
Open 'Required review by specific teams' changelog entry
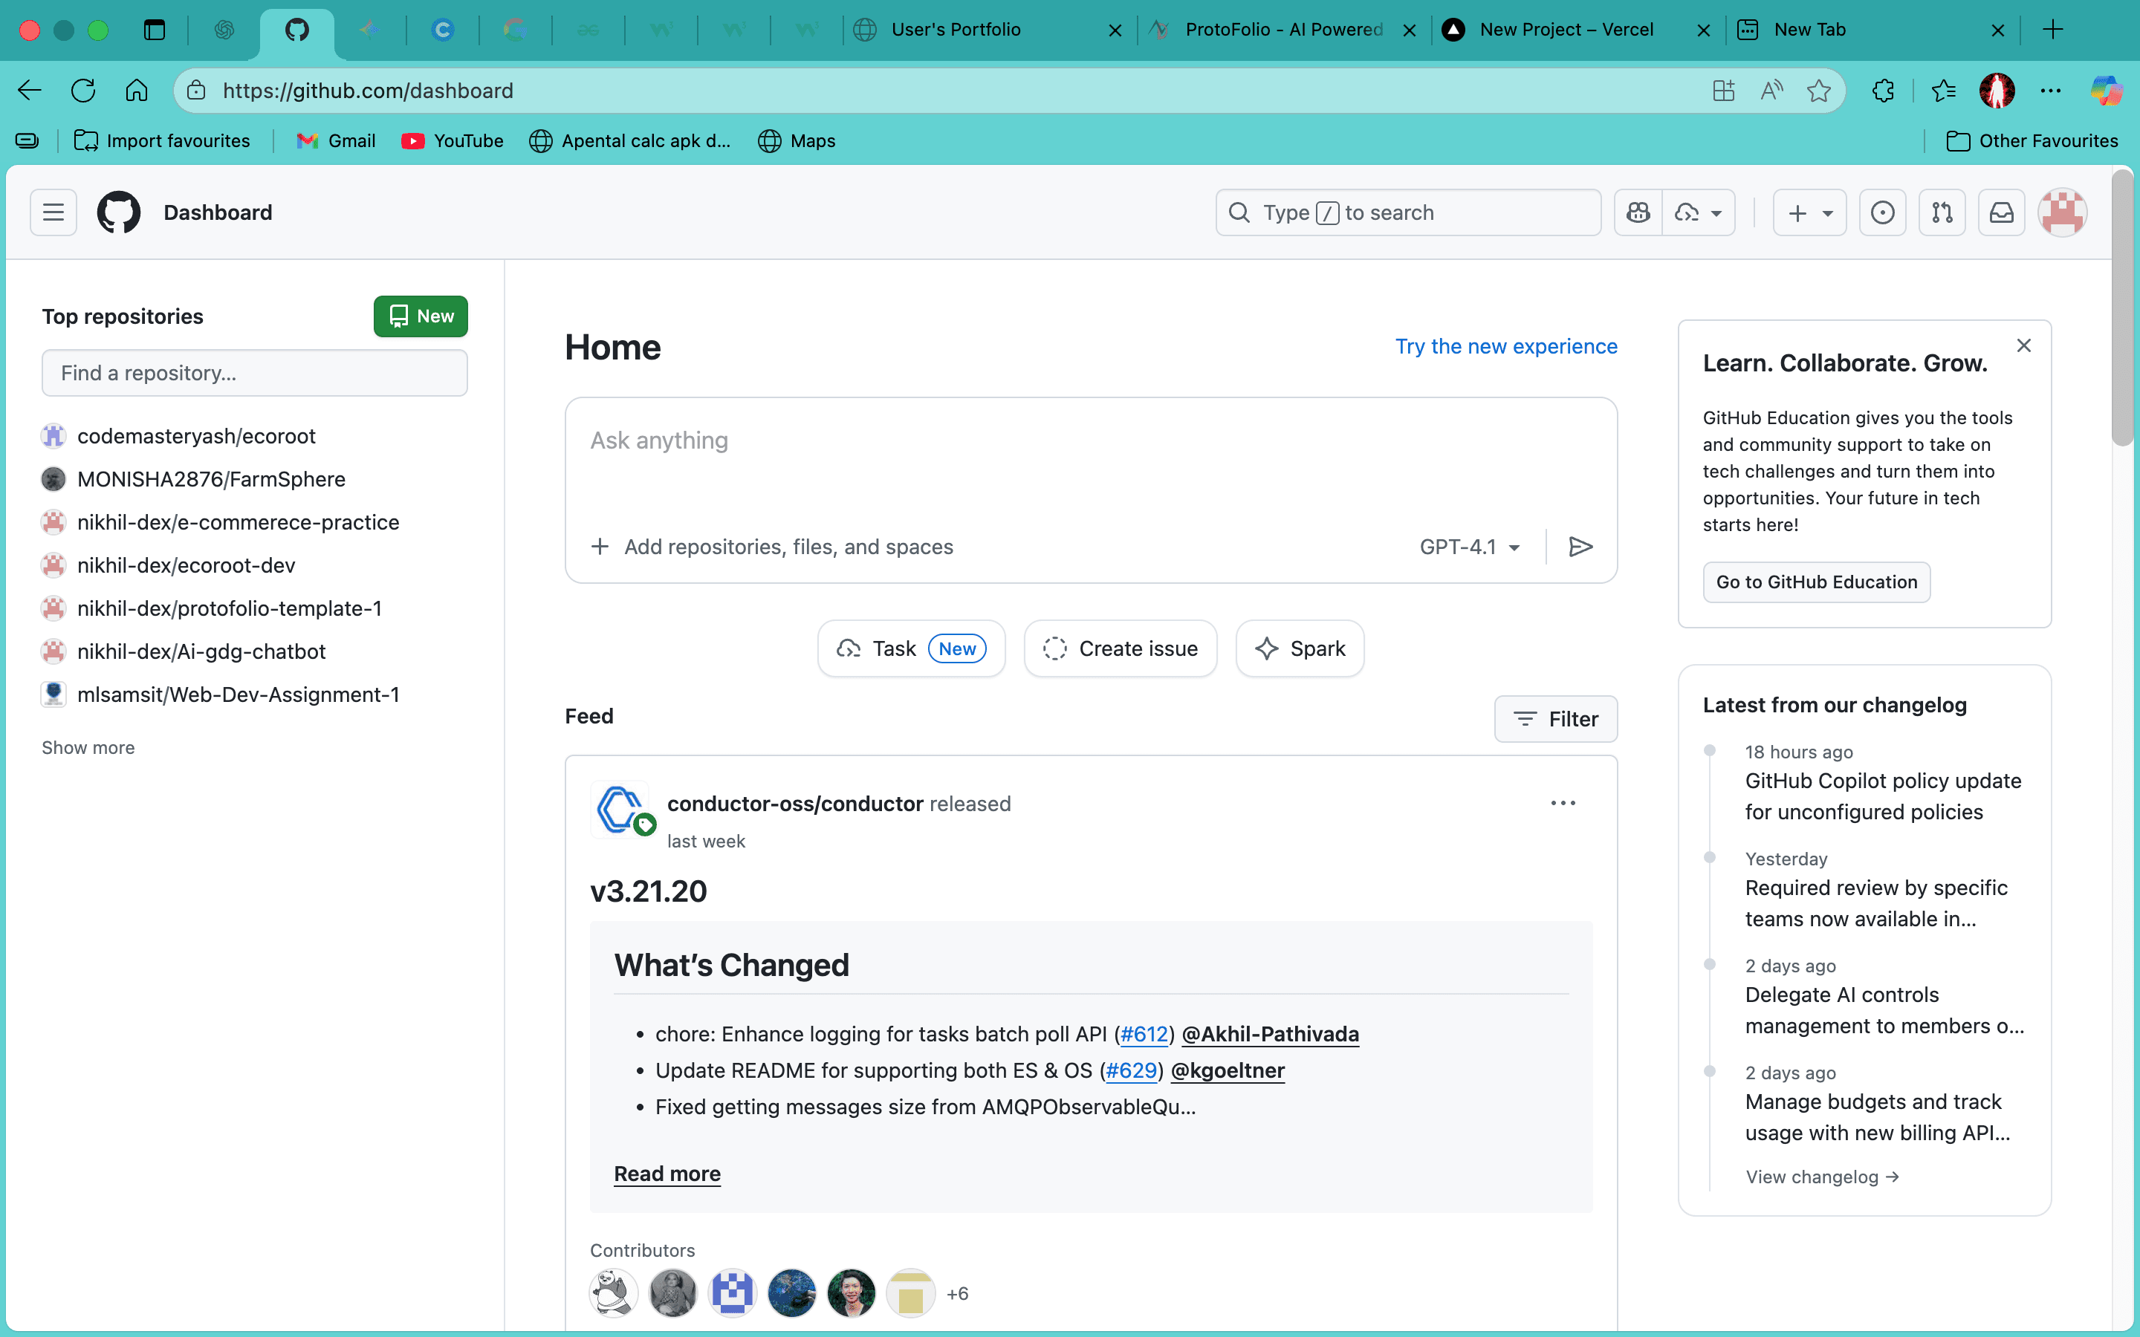(1875, 902)
